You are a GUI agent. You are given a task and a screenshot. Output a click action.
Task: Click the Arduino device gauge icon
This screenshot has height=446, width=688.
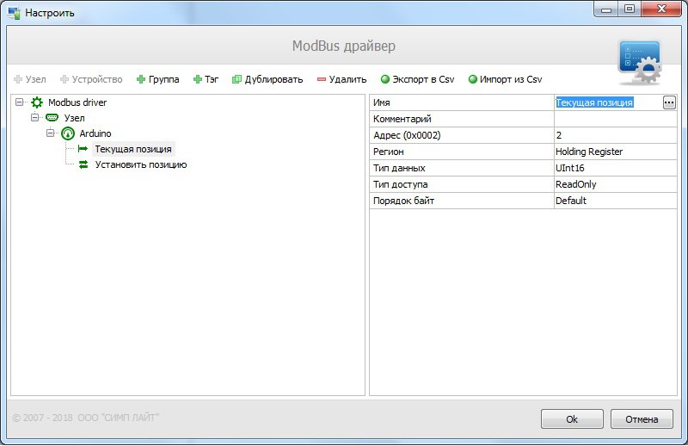coord(68,133)
